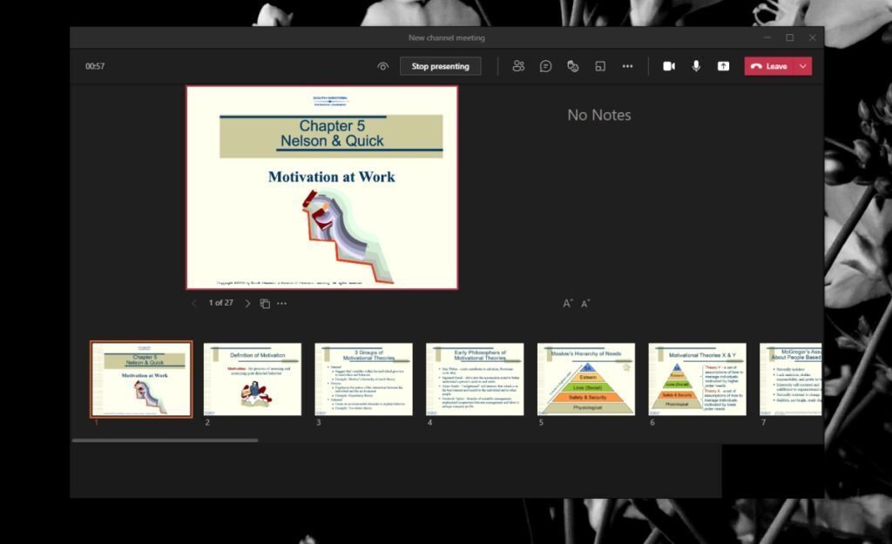Pop out the breakout rooms panel
892x544 pixels.
point(600,65)
